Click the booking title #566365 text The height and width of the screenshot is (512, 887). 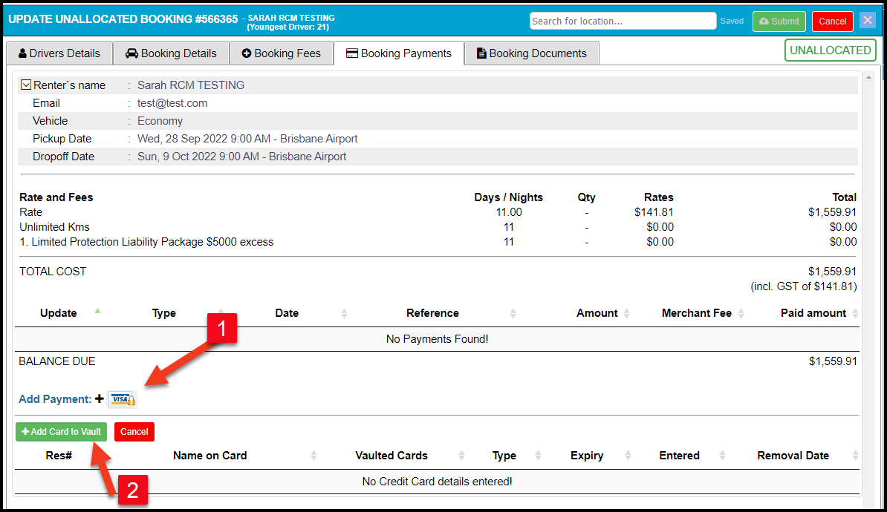pos(123,19)
